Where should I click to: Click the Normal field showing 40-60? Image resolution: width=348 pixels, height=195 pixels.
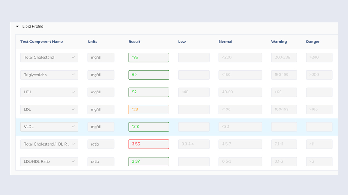pyautogui.click(x=241, y=92)
